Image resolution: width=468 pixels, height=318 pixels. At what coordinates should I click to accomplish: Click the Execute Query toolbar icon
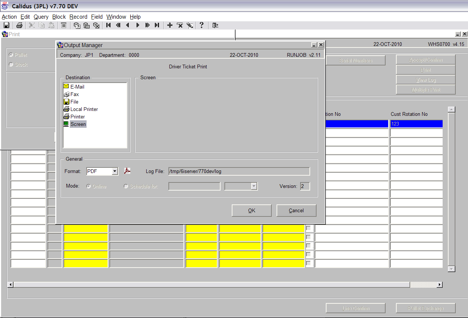coord(87,25)
